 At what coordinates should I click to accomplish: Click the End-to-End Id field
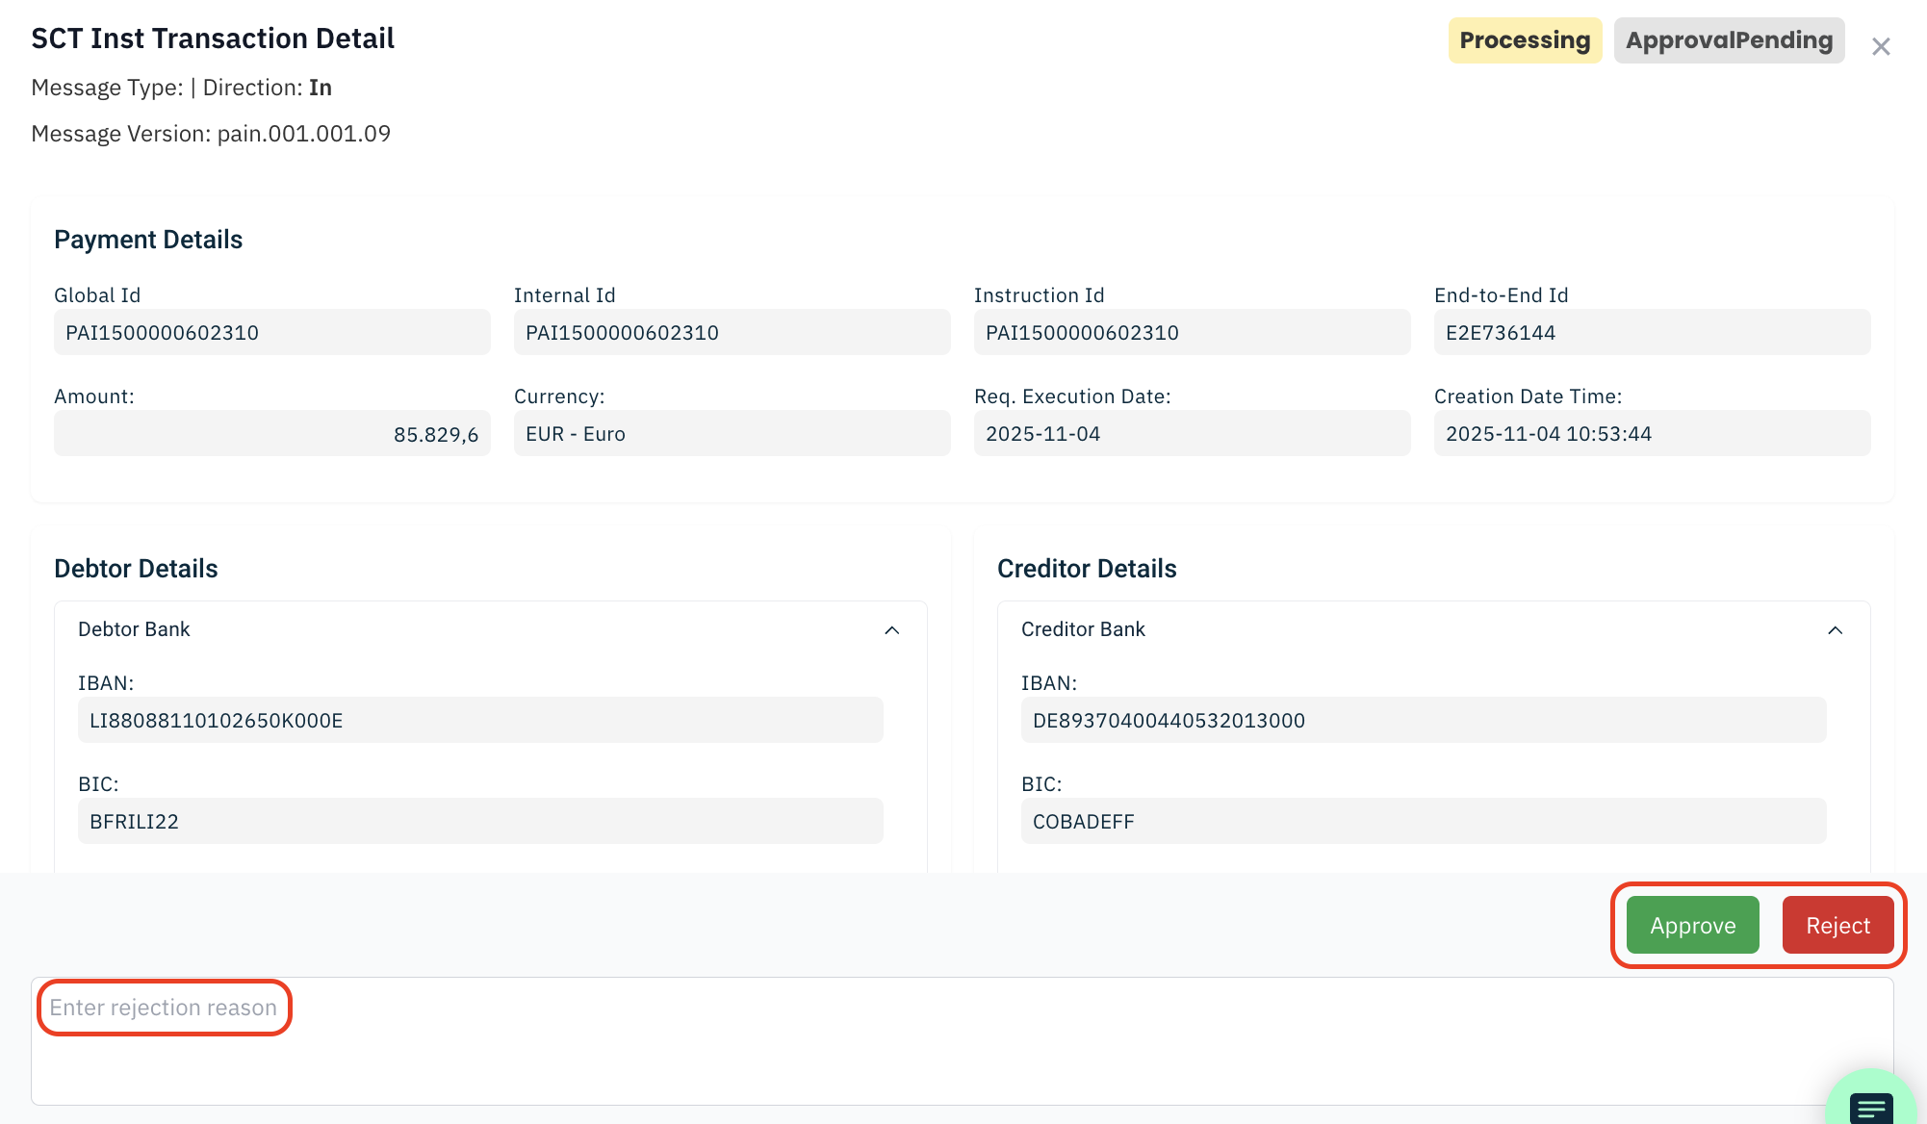[x=1652, y=333]
